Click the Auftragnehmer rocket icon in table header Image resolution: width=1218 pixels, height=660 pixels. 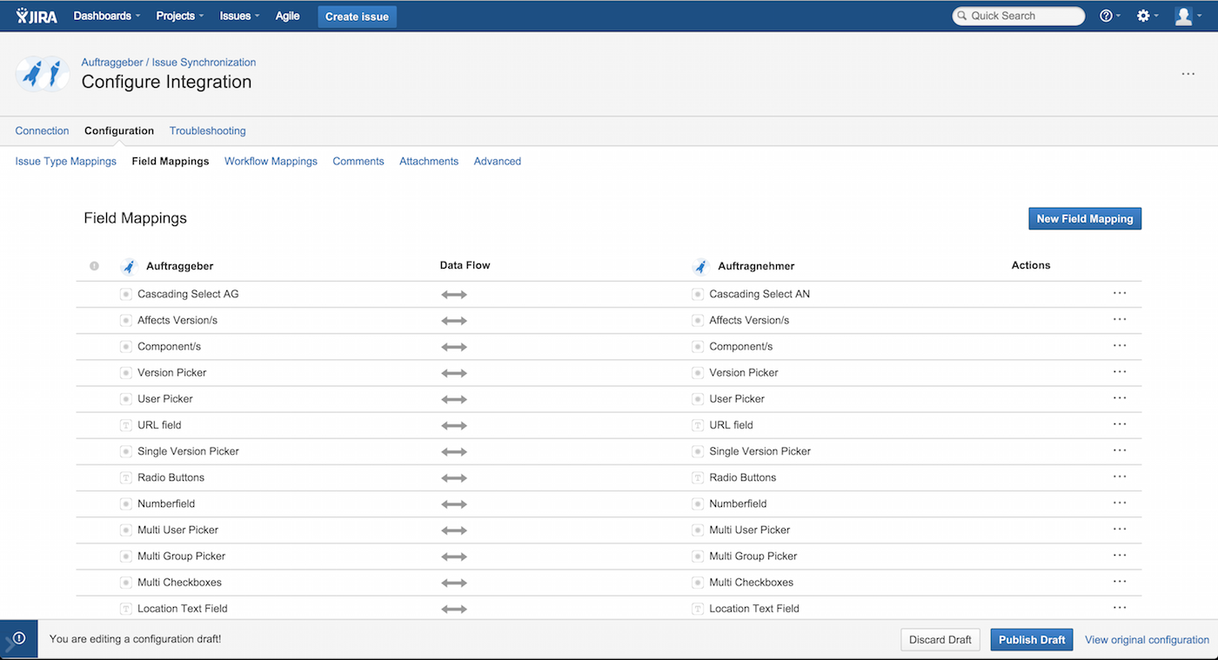tap(701, 266)
